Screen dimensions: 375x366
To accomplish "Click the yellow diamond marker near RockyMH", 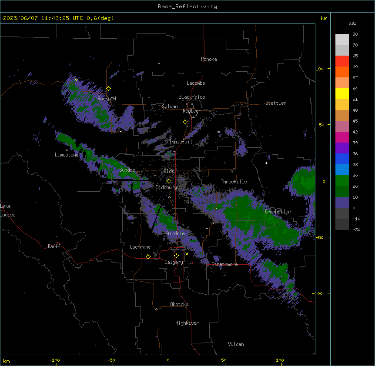I will pos(109,89).
